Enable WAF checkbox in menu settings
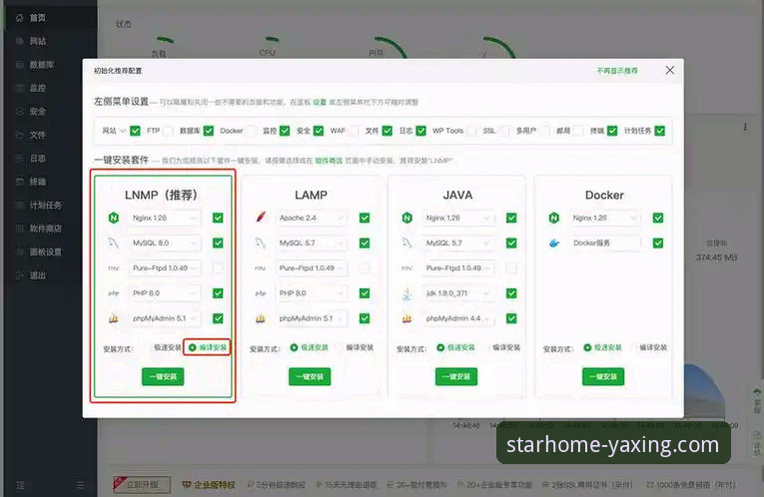764x497 pixels. pyautogui.click(x=354, y=131)
